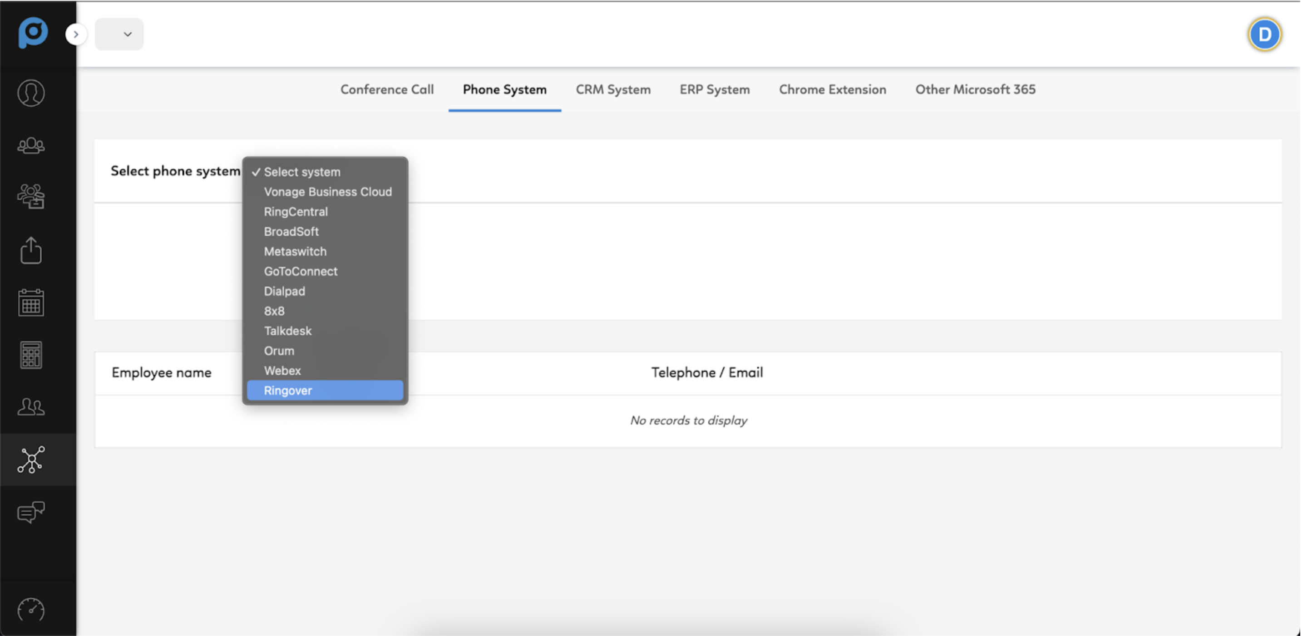The height and width of the screenshot is (636, 1303).
Task: Click the Telephone / Email column header
Action: [x=706, y=372]
